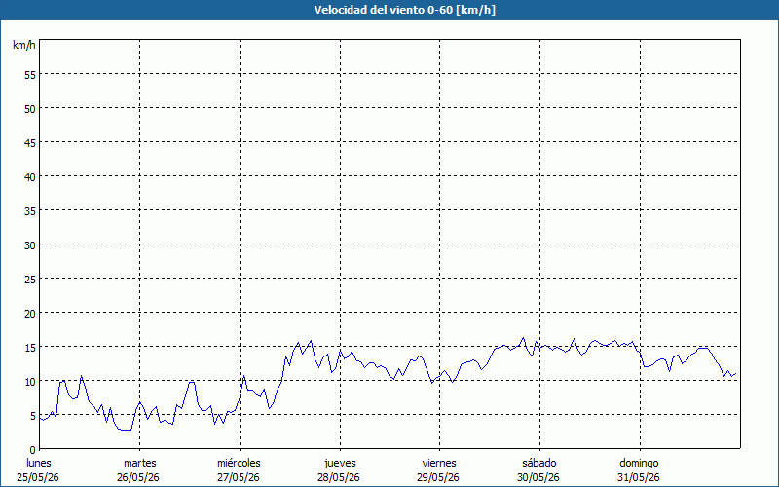Click the 'domingo' day label

(639, 464)
